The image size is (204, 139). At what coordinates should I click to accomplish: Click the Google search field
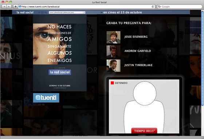[180, 7]
